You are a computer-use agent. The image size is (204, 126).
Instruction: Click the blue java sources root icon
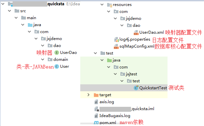click(x=30, y=25)
